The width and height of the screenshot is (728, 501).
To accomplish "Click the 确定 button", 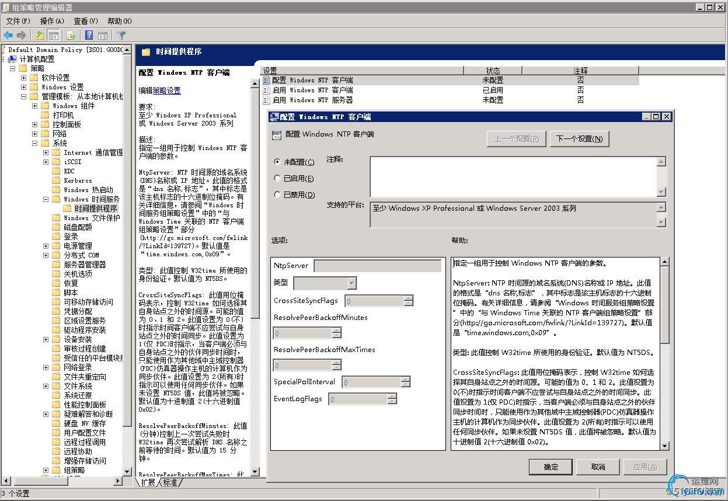I will tap(551, 467).
